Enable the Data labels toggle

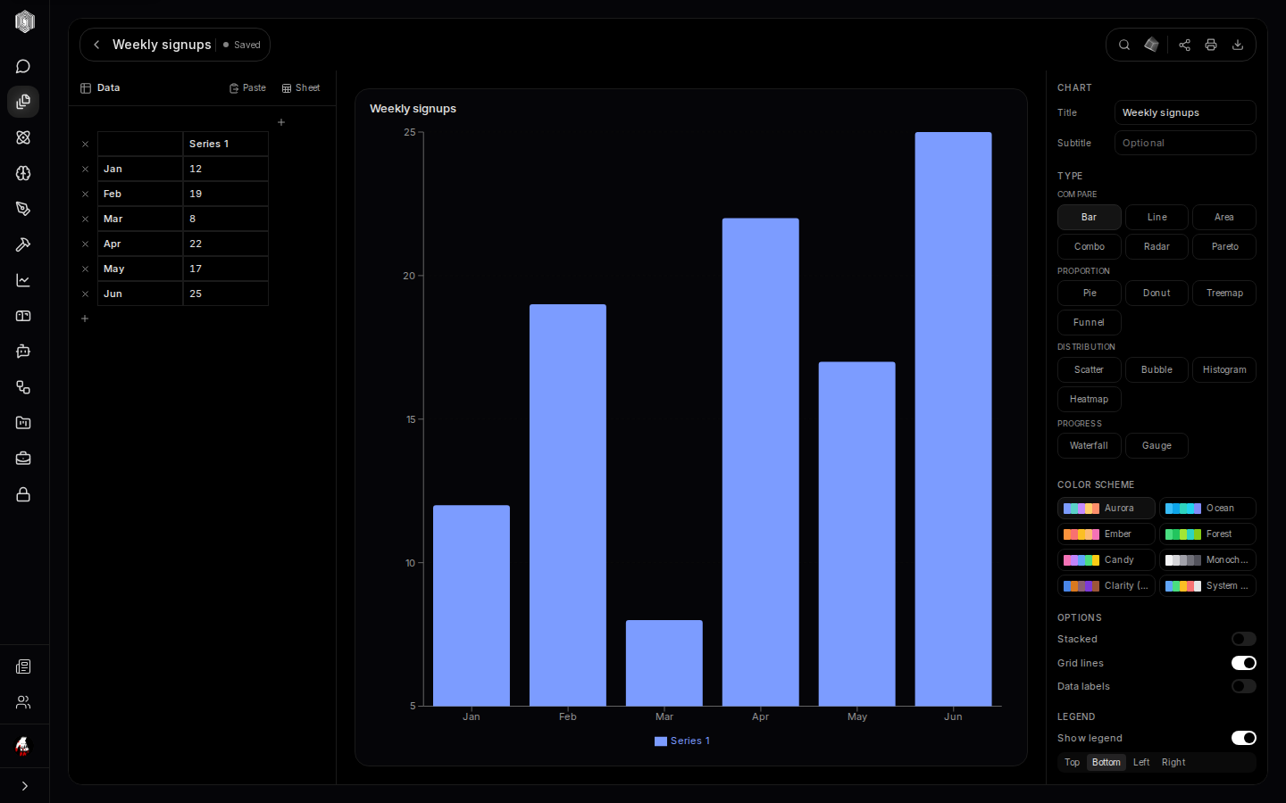[x=1244, y=686]
